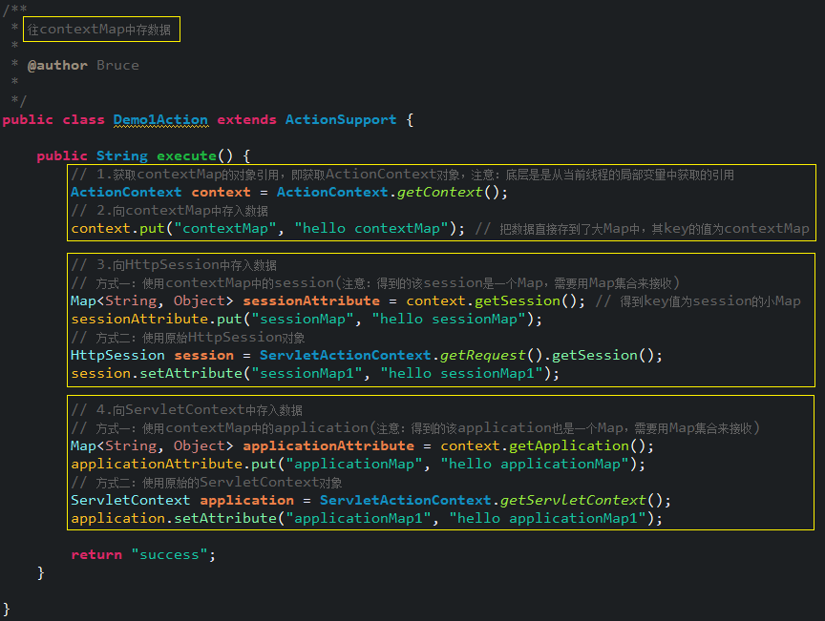Click comment line 3.向HttpSession中存入数据

[x=174, y=265]
